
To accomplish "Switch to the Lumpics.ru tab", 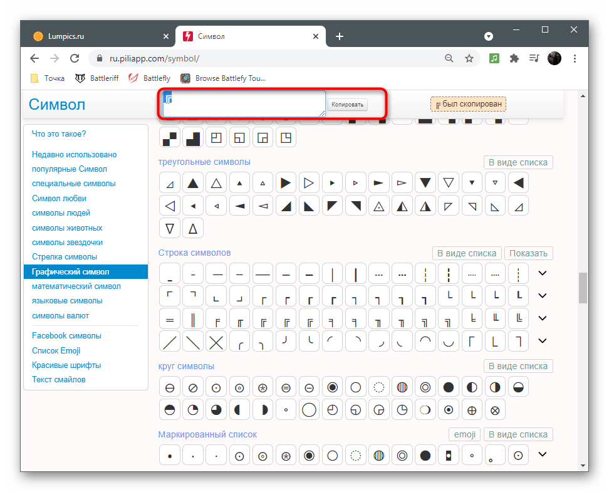I will (x=93, y=36).
